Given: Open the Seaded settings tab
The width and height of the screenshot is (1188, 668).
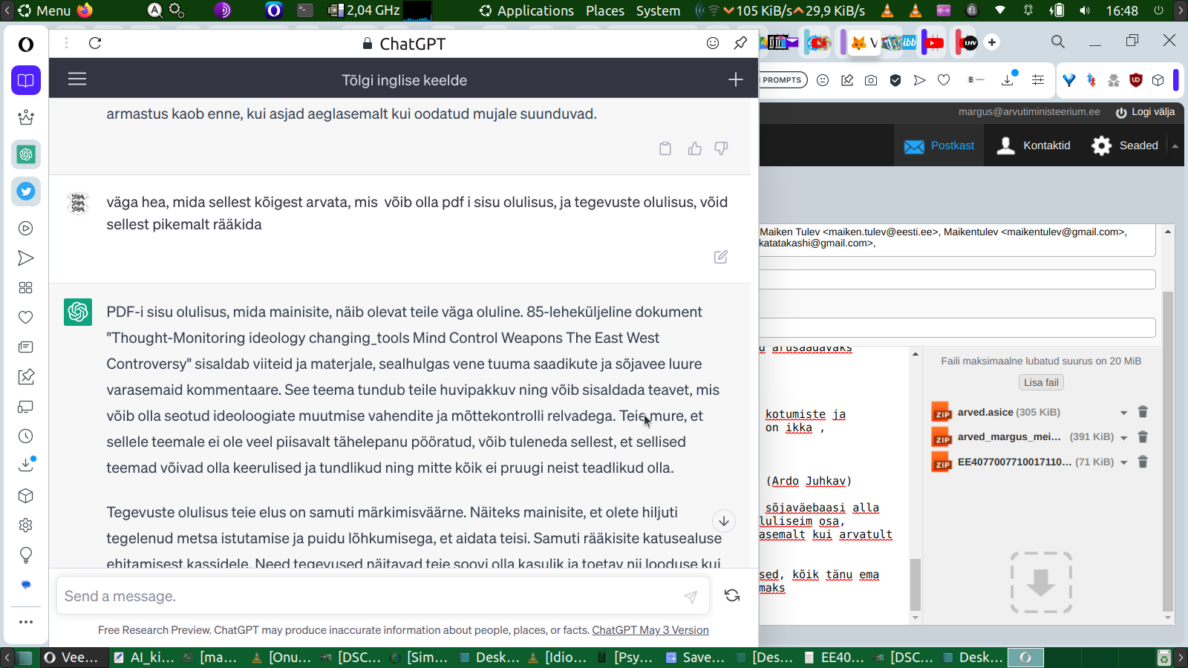Looking at the screenshot, I should pyautogui.click(x=1124, y=145).
